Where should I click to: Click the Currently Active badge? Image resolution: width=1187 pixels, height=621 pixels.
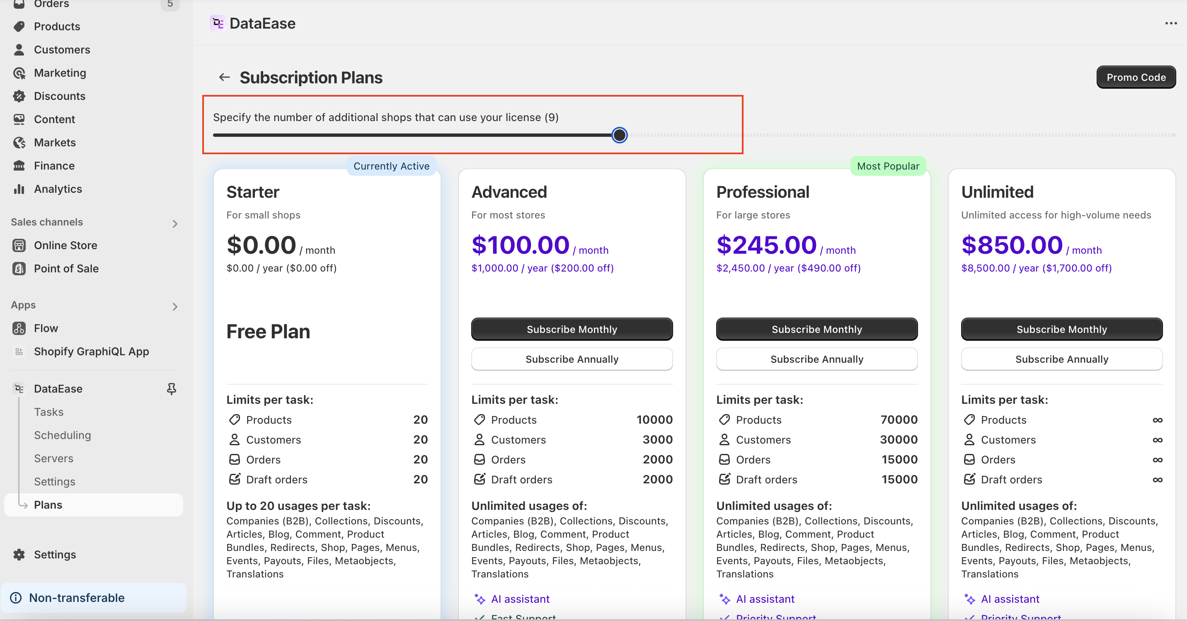(x=391, y=166)
